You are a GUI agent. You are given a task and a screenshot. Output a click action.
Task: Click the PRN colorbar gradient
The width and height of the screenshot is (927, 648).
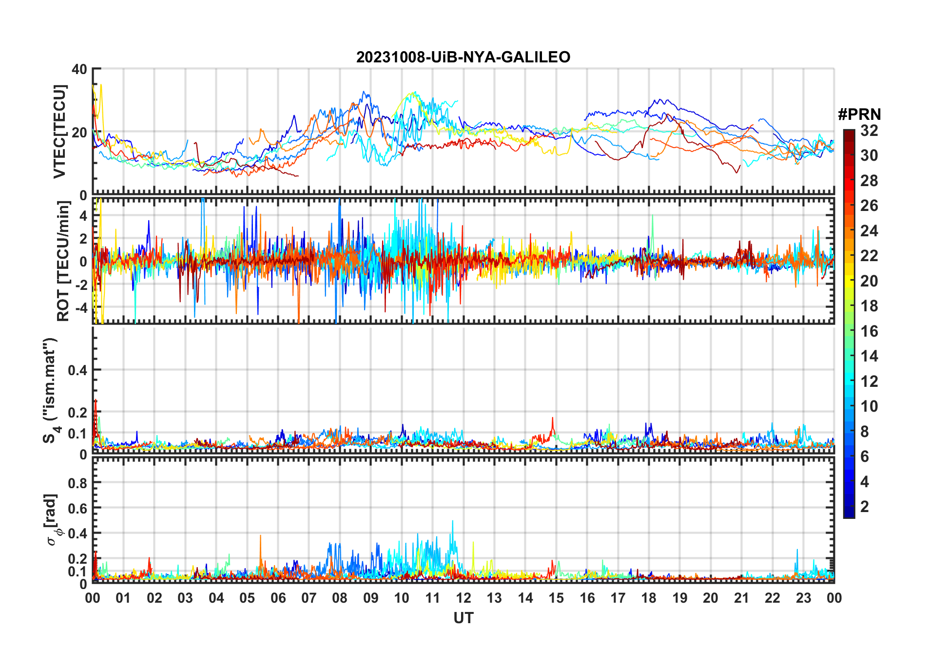[849, 324]
